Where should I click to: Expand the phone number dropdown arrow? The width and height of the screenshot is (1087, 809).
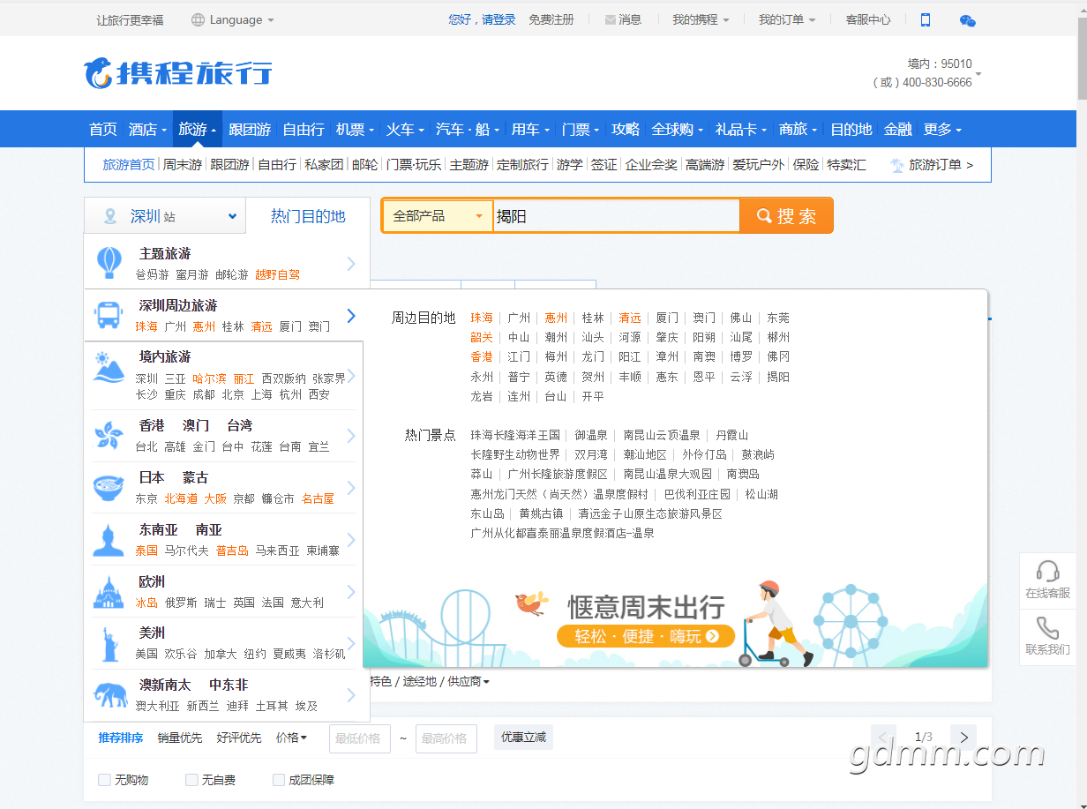pos(978,74)
